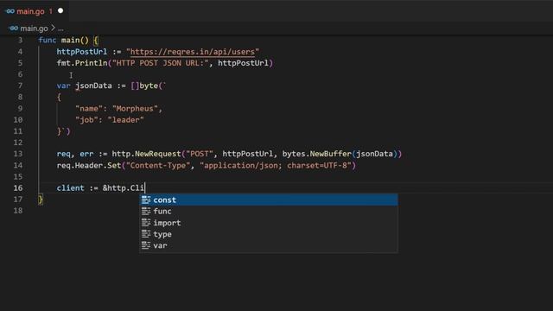Click main.go in the breadcrumb bar
Screen dimensions: 553x311
(x=34, y=29)
